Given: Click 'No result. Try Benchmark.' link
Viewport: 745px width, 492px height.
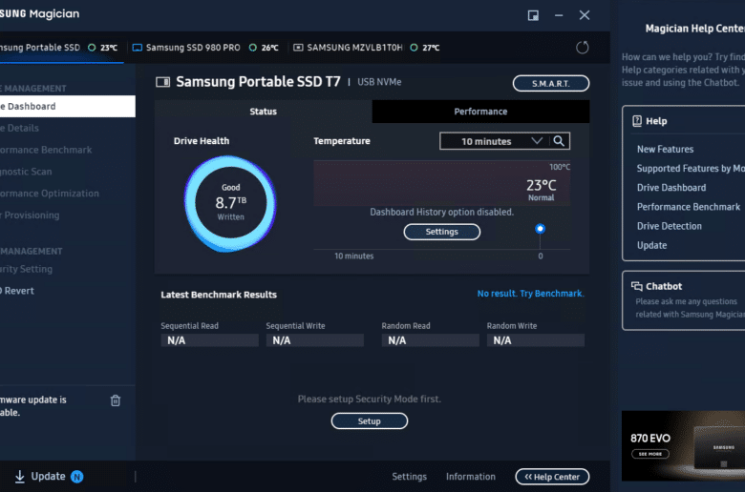Looking at the screenshot, I should click(530, 294).
